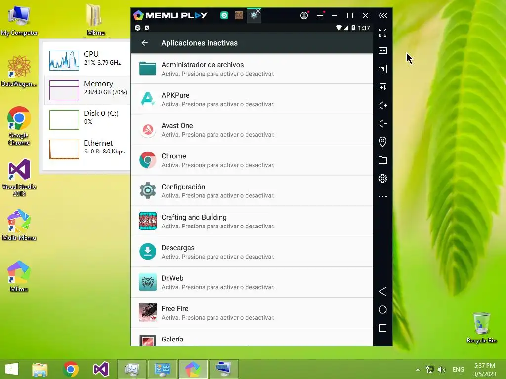The height and width of the screenshot is (379, 506).
Task: Toggle Crafting and Building active state
Action: [x=252, y=221]
